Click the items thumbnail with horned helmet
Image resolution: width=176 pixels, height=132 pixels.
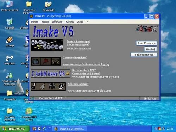click(x=46, y=61)
